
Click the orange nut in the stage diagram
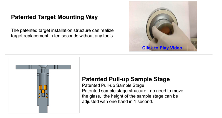[43, 89]
